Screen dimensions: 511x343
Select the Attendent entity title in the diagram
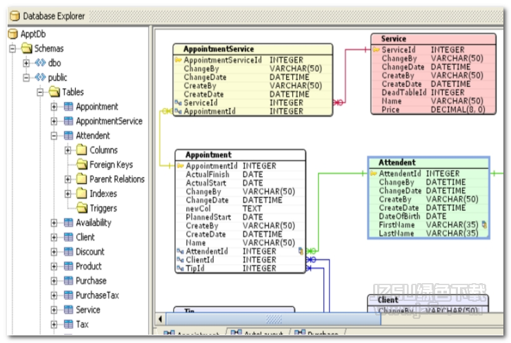click(397, 163)
